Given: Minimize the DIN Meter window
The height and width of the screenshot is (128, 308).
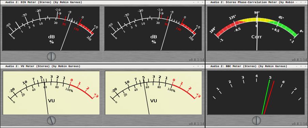Looking at the screenshot, I should [x=194, y=2].
